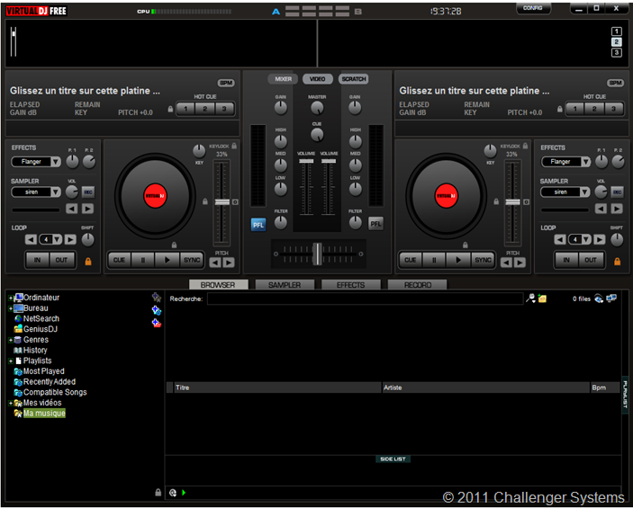This screenshot has width=633, height=508.
Task: Sync the left deck tempo
Action: [192, 260]
